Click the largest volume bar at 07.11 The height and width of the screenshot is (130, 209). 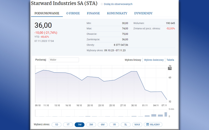166,114
